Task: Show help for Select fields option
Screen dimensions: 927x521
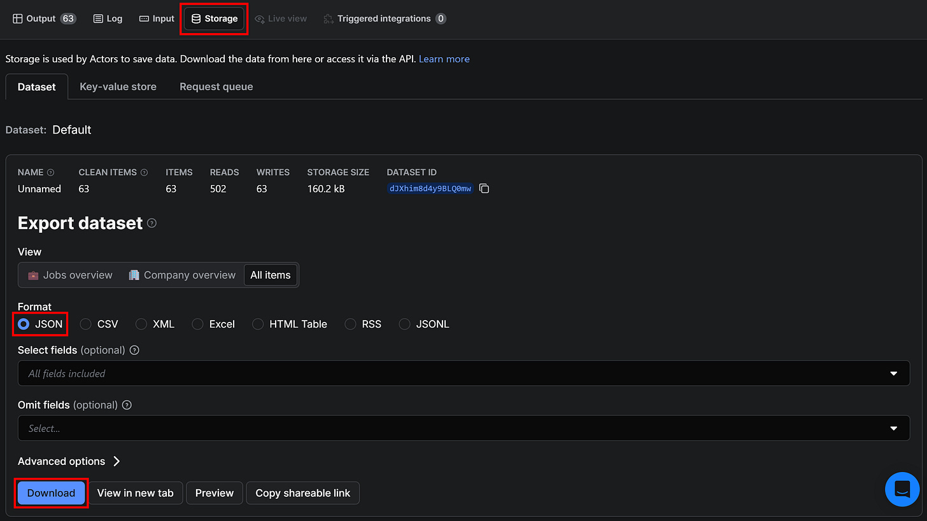Action: tap(134, 351)
